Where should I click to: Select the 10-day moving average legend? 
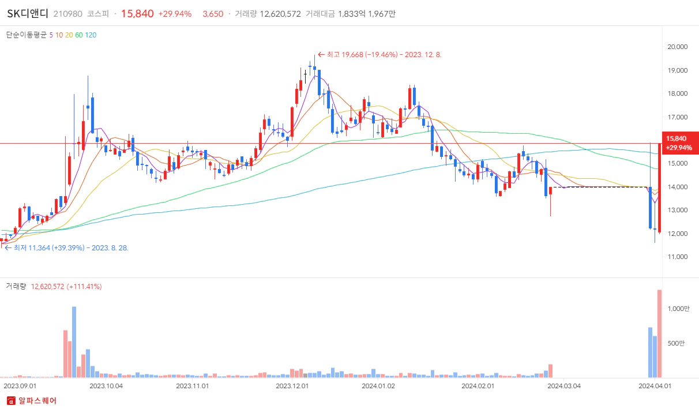tap(59, 35)
